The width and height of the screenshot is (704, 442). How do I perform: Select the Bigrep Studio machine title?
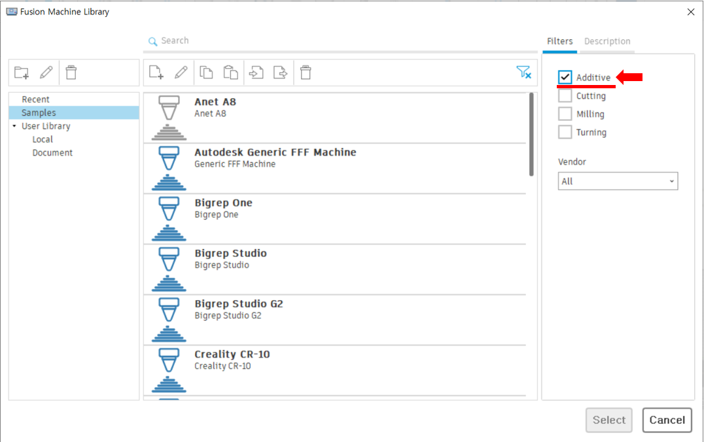tap(230, 253)
